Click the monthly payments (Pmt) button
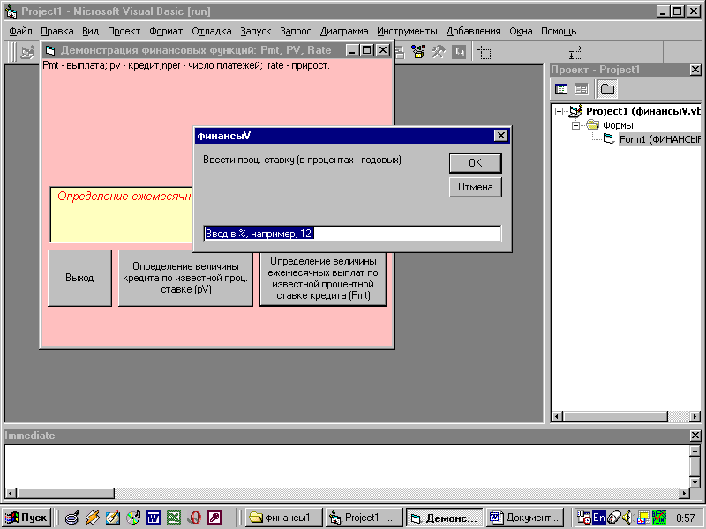 coord(323,279)
